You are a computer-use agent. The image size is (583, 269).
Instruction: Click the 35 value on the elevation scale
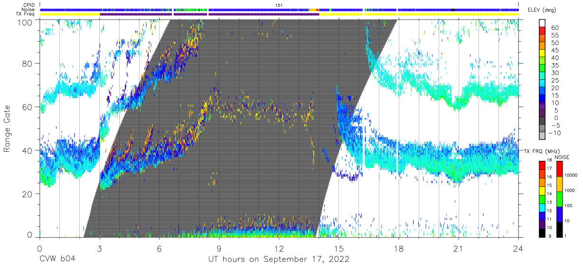(555, 65)
